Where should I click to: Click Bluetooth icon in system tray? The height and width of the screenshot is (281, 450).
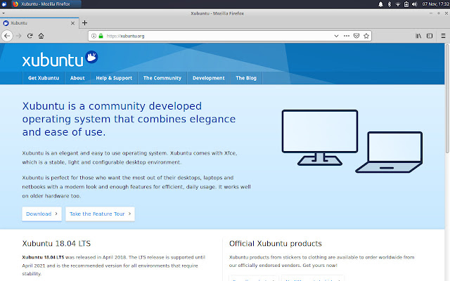coord(390,4)
